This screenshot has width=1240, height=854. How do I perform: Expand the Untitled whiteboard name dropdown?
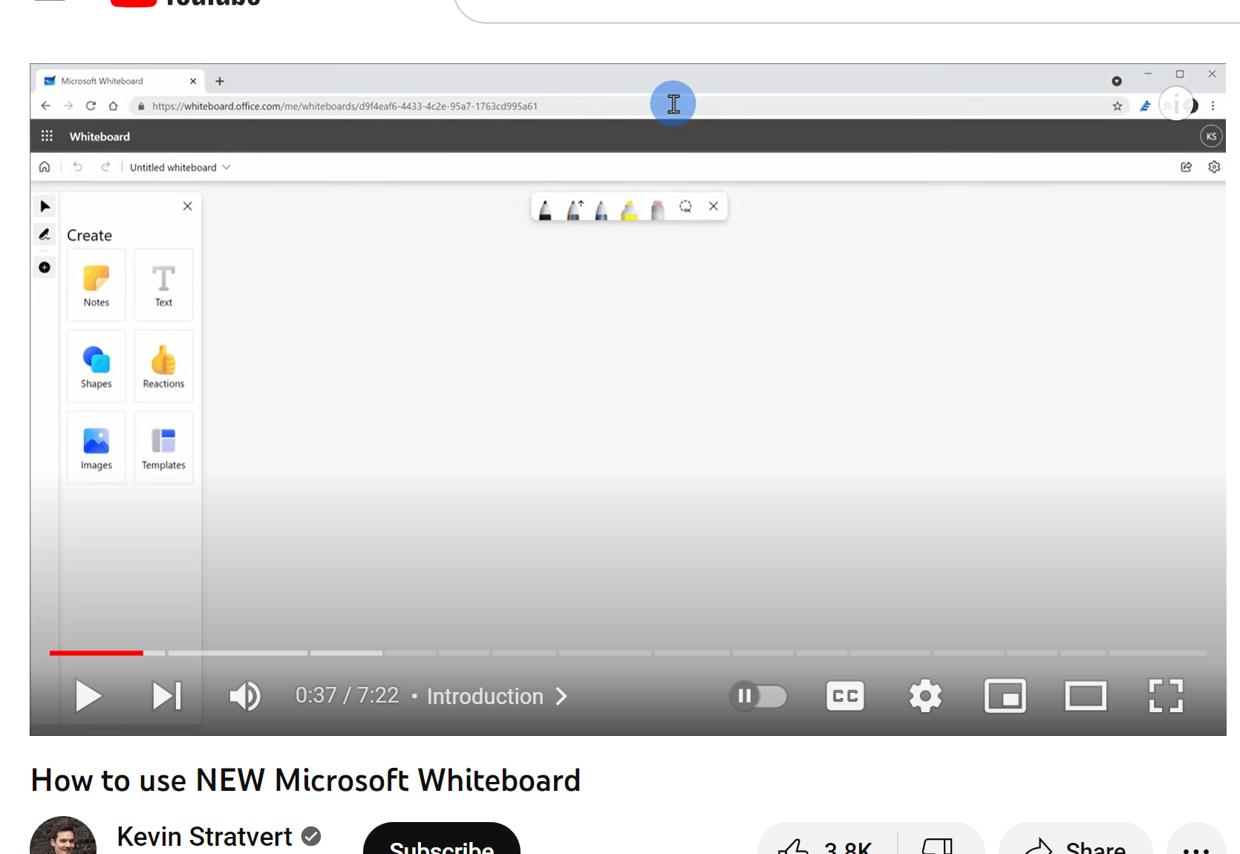pyautogui.click(x=180, y=168)
